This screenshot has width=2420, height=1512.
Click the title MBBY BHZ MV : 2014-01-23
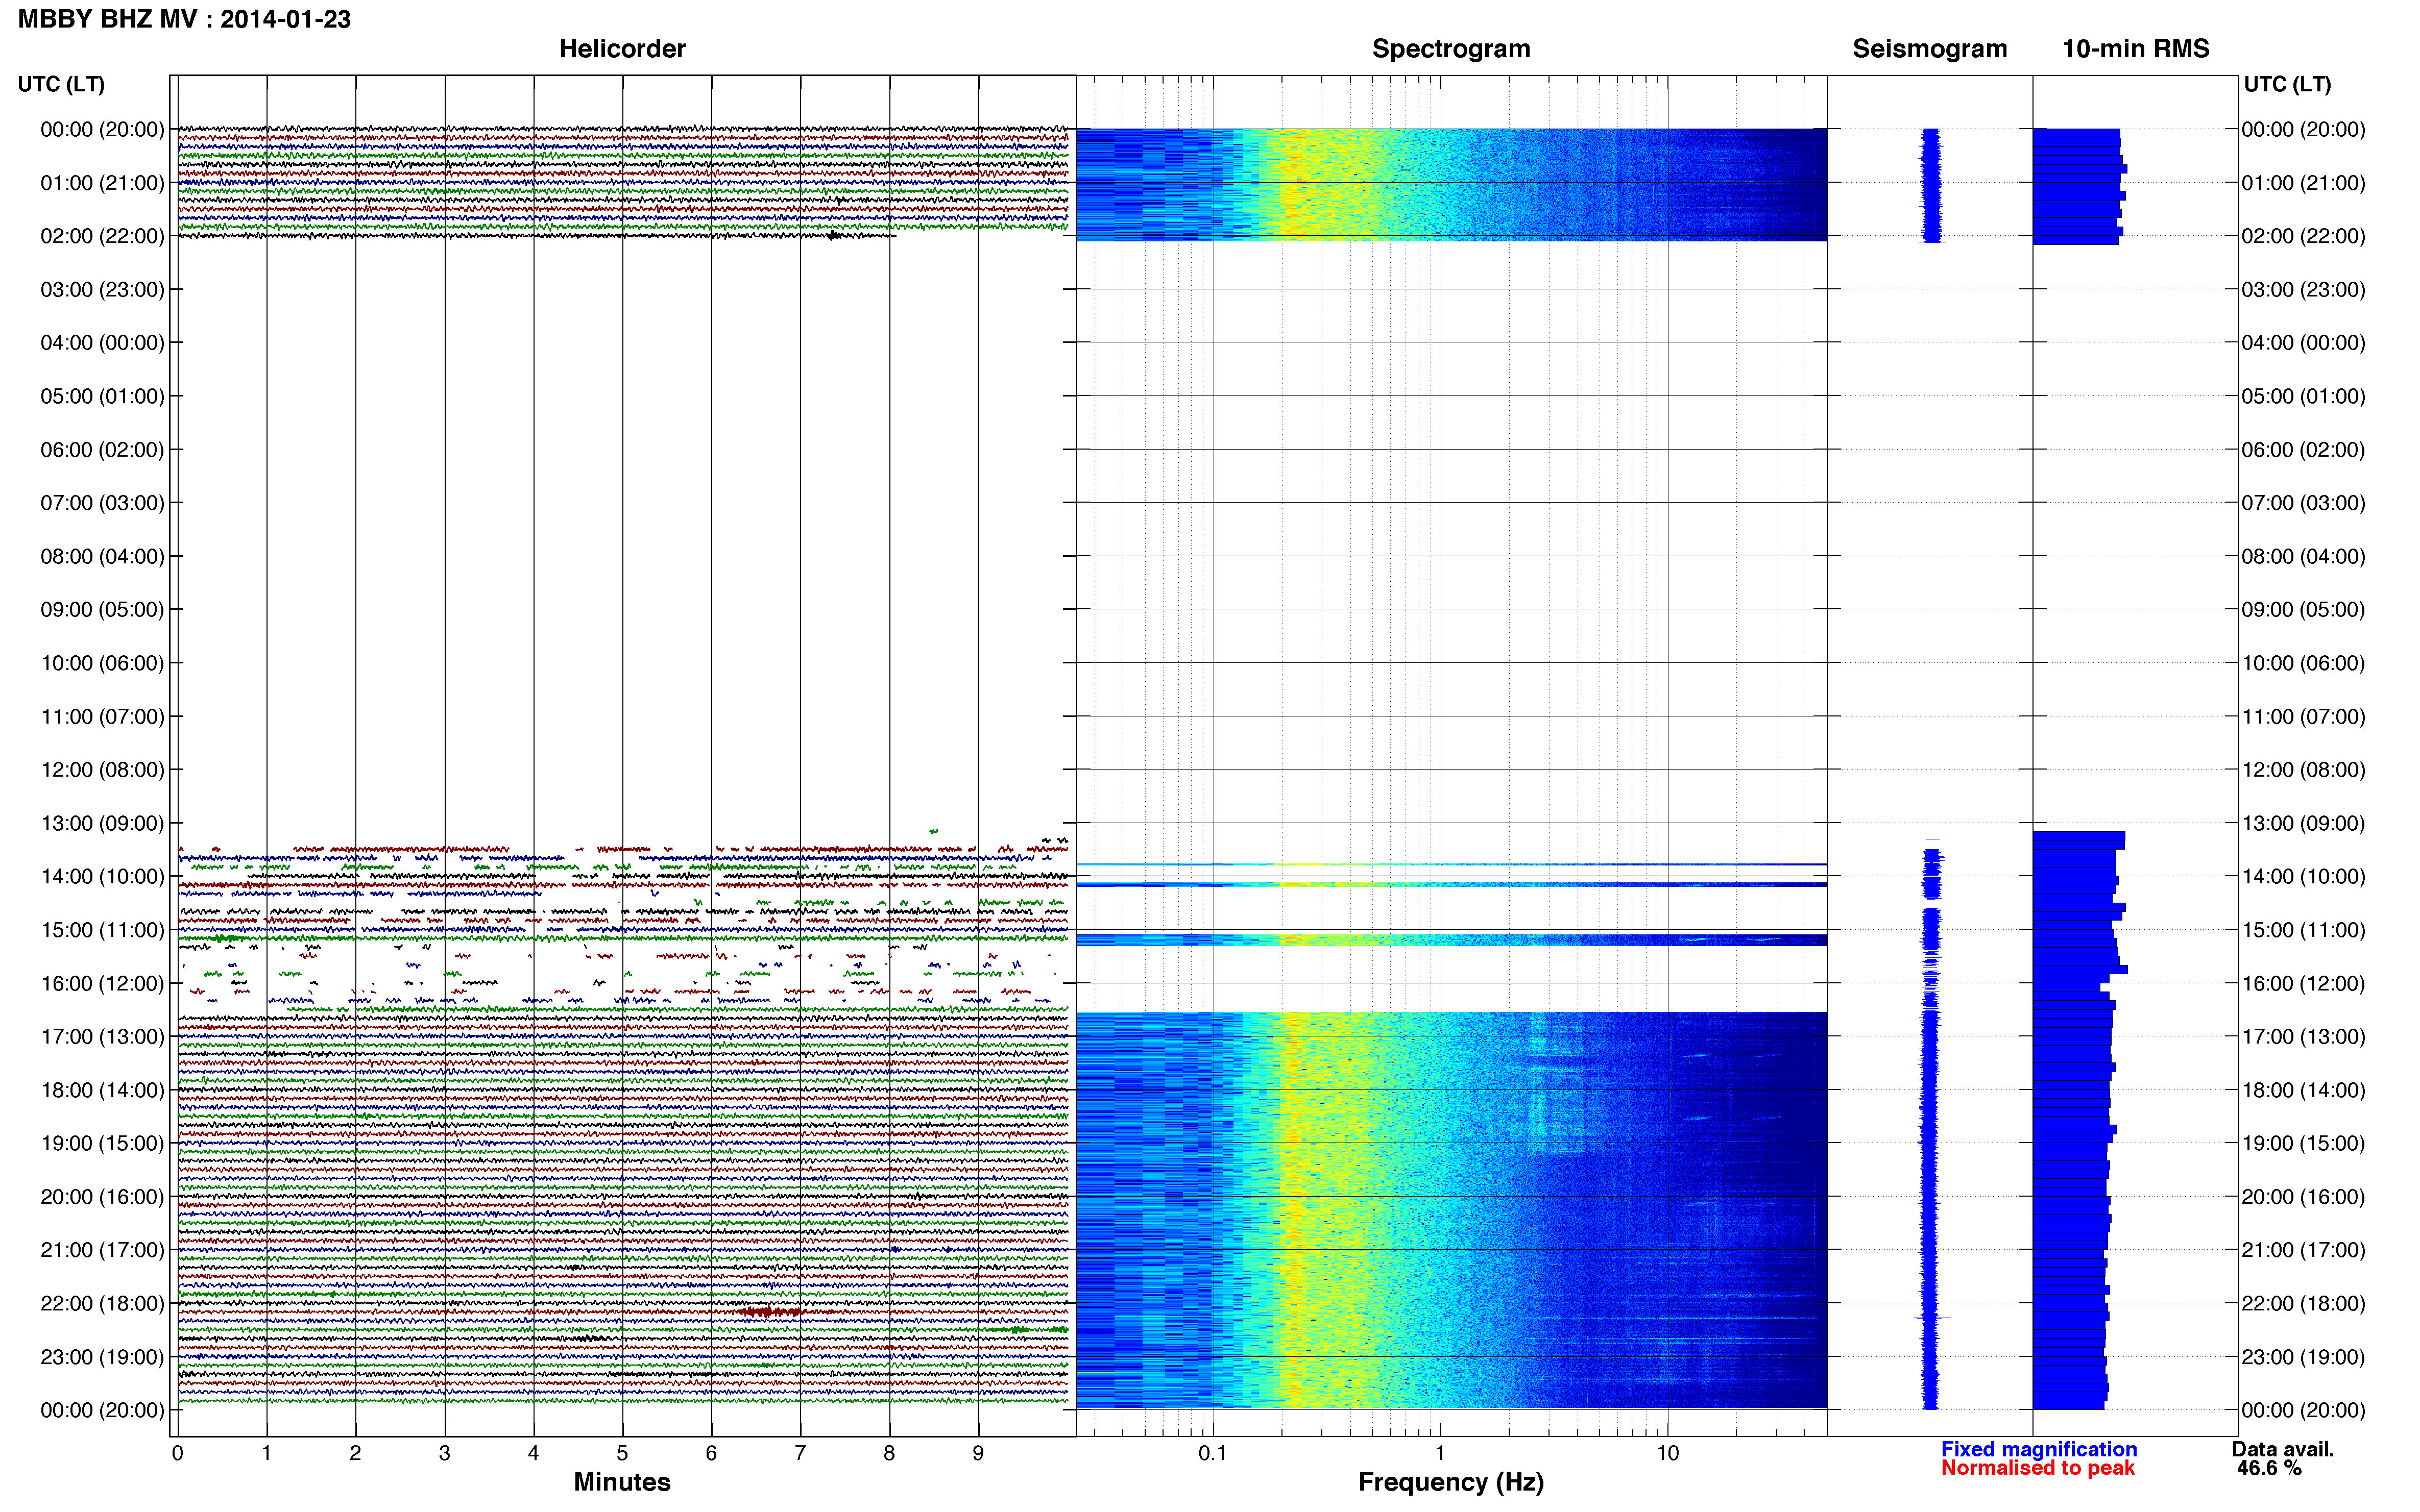[184, 19]
